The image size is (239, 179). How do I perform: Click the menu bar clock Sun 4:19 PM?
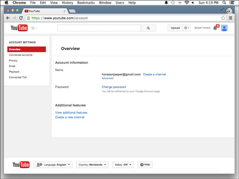209,3
